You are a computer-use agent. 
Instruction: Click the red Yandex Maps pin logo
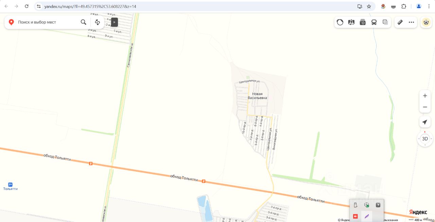11,22
